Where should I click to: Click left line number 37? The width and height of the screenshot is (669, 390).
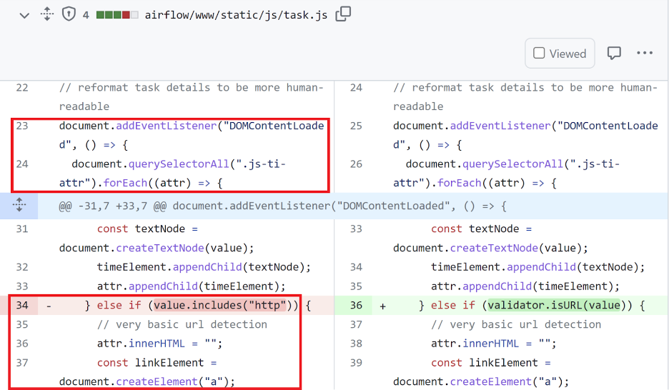pyautogui.click(x=22, y=363)
